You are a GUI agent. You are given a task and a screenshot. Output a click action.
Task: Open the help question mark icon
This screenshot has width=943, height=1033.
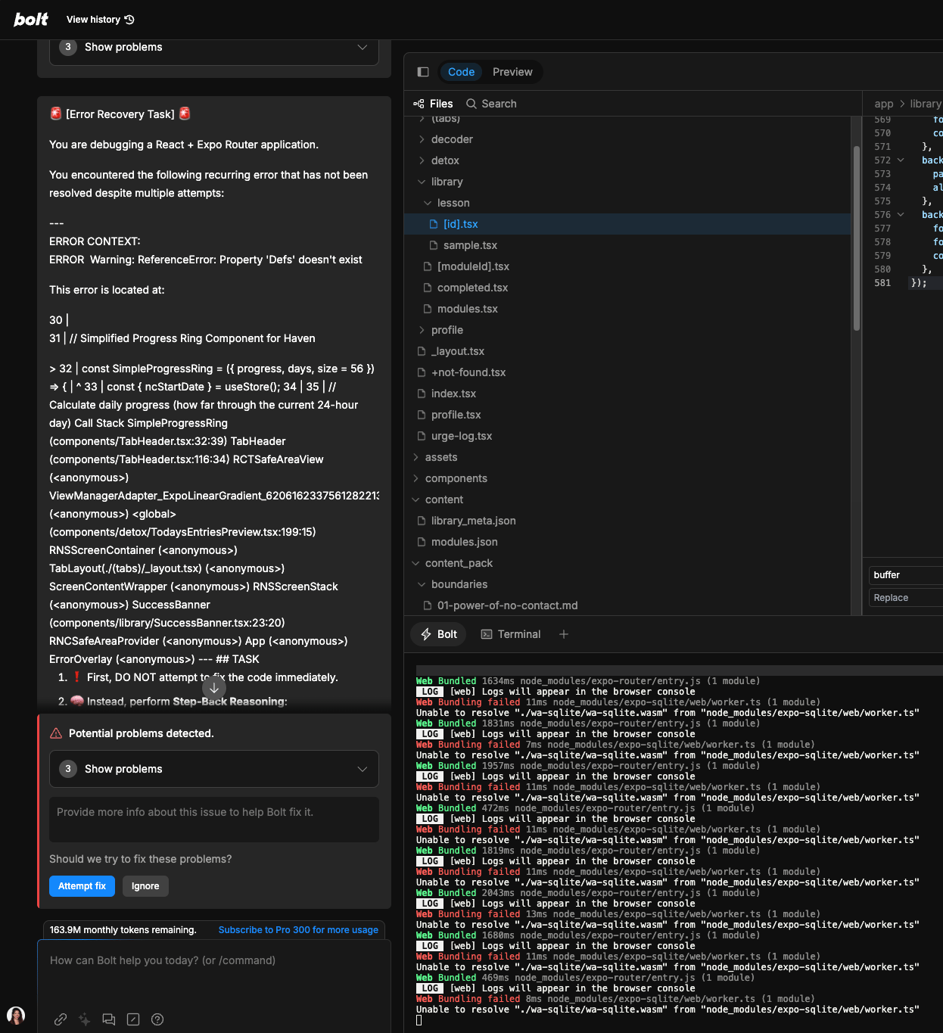point(157,1019)
